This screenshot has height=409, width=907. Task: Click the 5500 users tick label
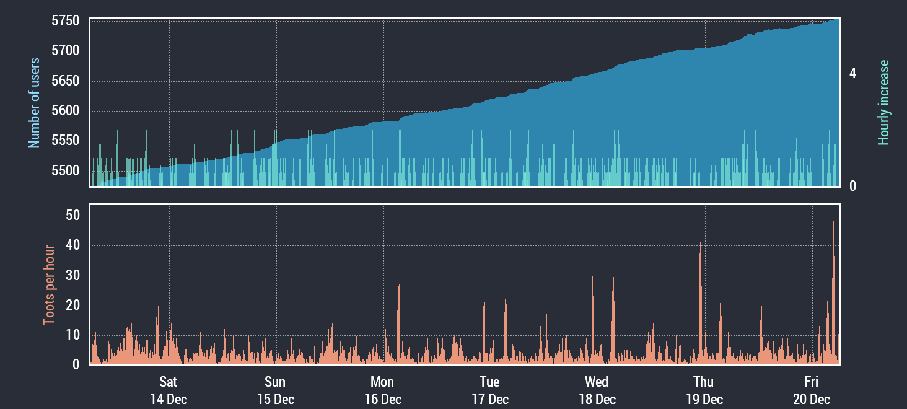tap(65, 170)
